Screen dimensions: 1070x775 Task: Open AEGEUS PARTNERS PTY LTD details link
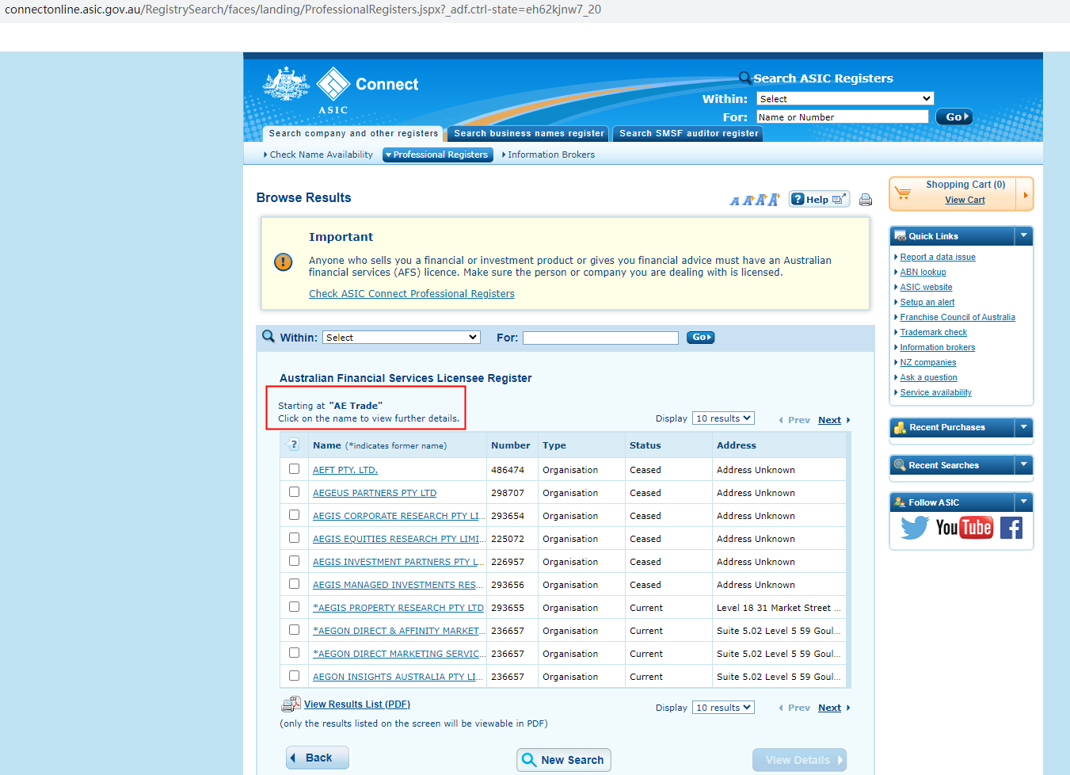(375, 493)
